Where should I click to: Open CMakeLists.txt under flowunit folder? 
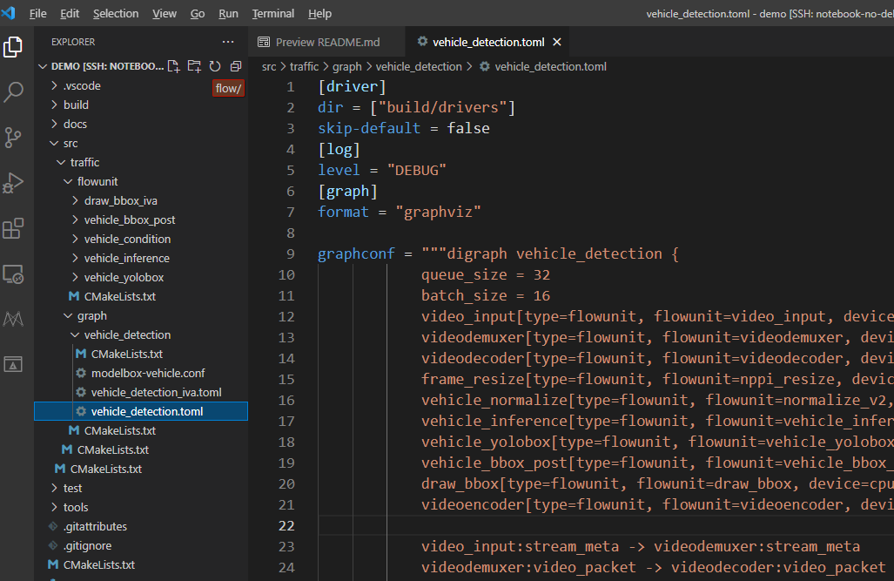click(141, 297)
